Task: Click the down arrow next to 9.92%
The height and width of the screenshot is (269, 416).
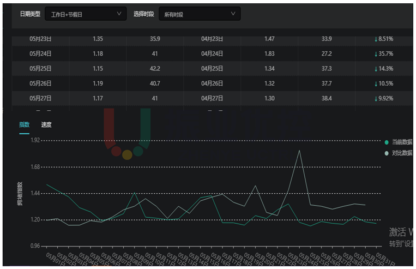Action: click(376, 98)
